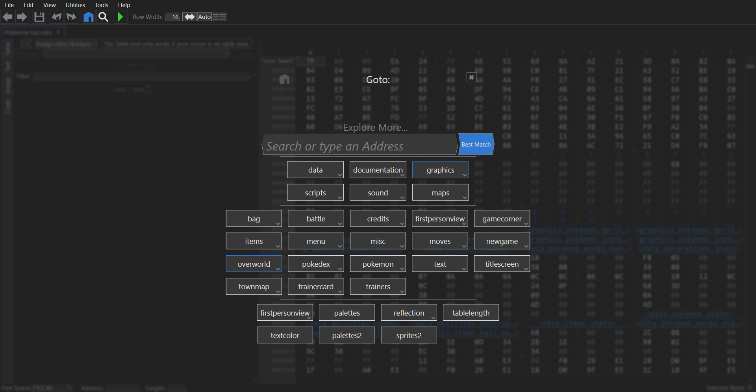Image resolution: width=756 pixels, height=392 pixels.
Task: Click the blue Goto home icon
Action: pyautogui.click(x=89, y=17)
